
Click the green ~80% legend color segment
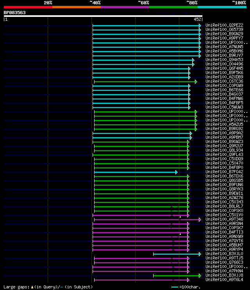tap(173, 7)
